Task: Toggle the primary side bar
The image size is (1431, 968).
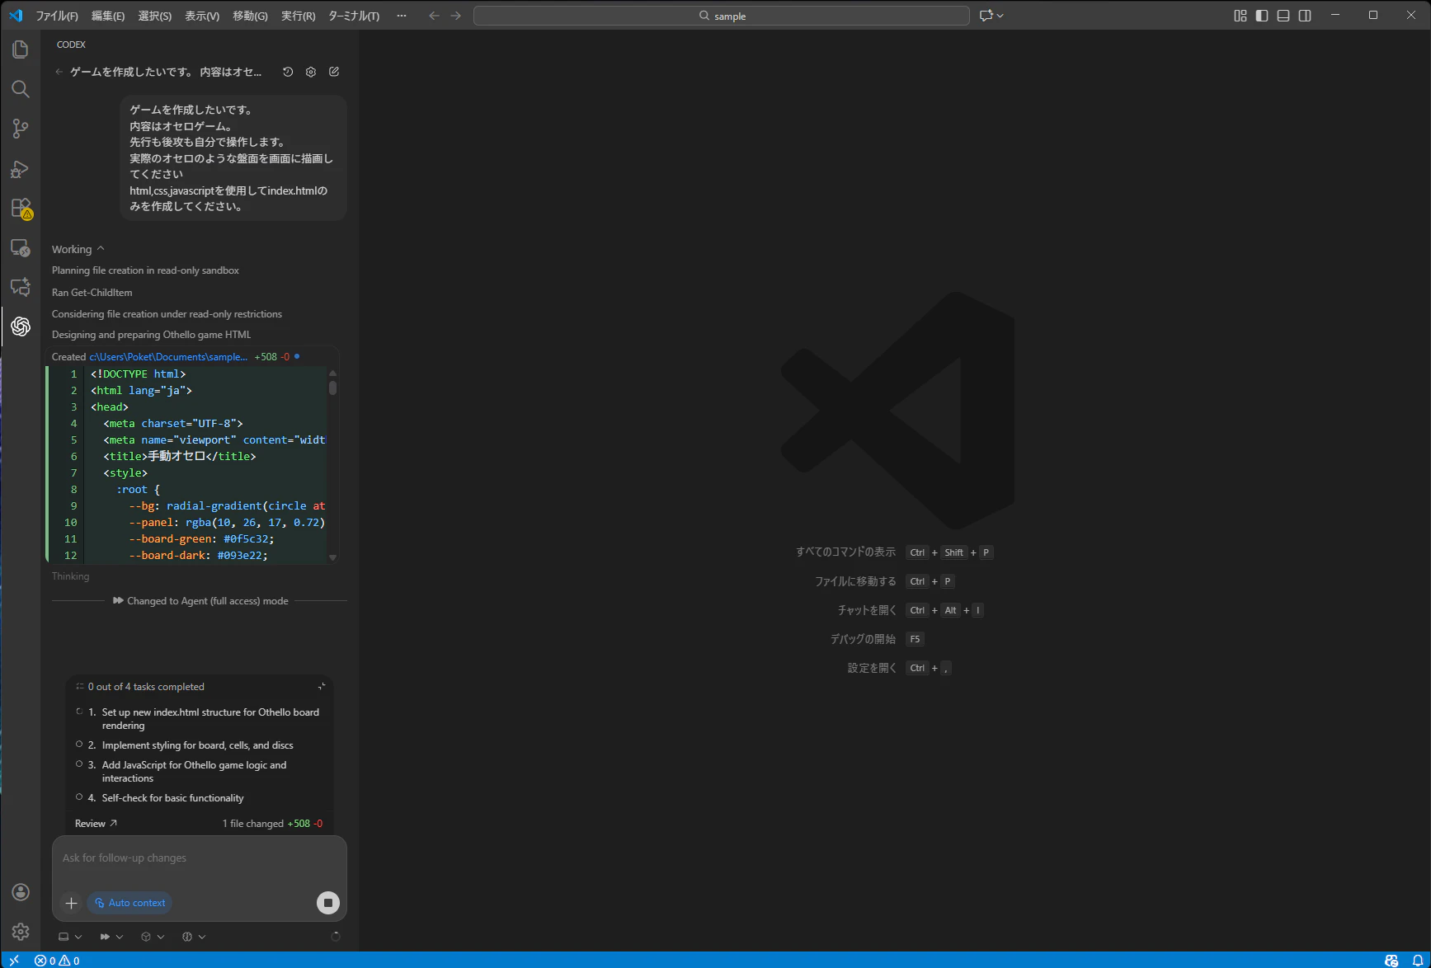Action: (x=1262, y=16)
